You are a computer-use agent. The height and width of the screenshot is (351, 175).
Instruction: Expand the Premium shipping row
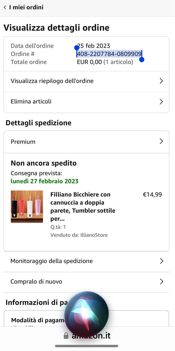pyautogui.click(x=161, y=141)
